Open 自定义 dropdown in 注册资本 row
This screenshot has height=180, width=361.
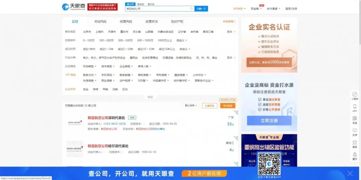pos(182,40)
